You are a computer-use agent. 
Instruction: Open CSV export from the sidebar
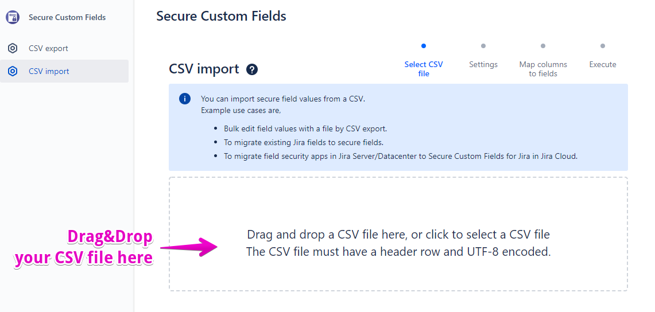49,49
